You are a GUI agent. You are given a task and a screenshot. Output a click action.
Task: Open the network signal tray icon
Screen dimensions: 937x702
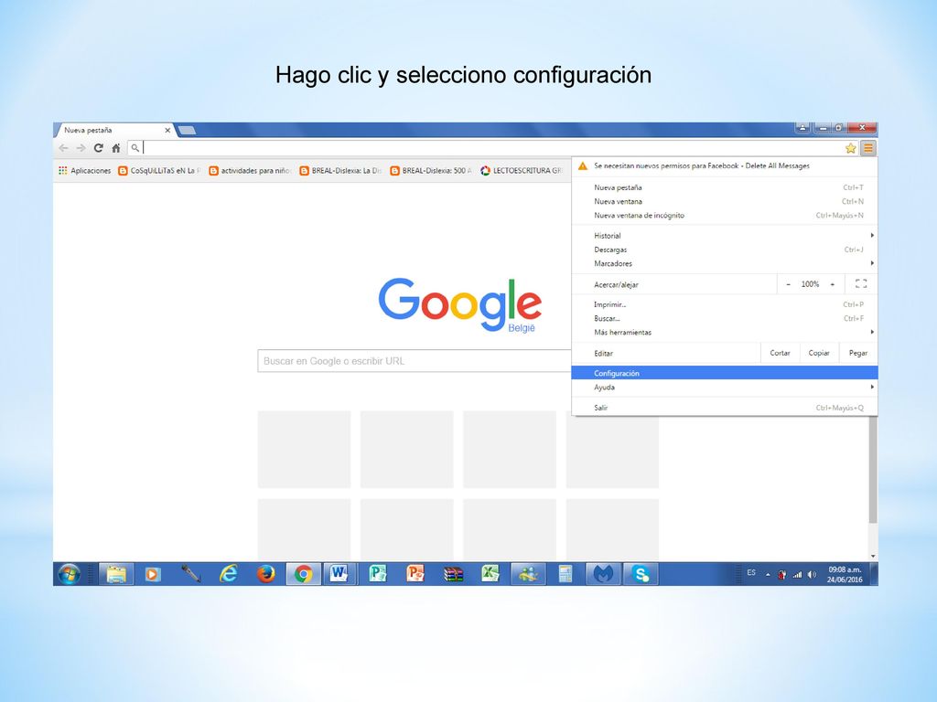[x=797, y=575]
